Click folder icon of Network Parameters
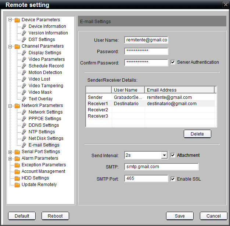Screen dimensions: 230x226 [17, 105]
